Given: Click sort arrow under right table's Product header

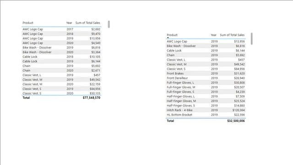Looking at the screenshot, I should pos(168,38).
